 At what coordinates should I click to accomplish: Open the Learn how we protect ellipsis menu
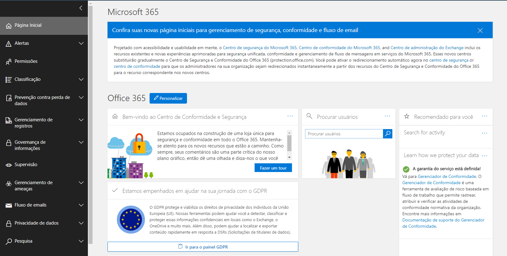[x=485, y=156]
